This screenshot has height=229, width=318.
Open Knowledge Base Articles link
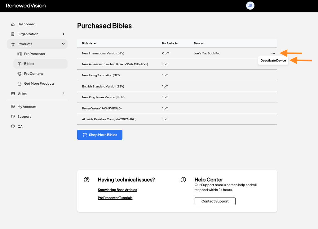(117, 190)
